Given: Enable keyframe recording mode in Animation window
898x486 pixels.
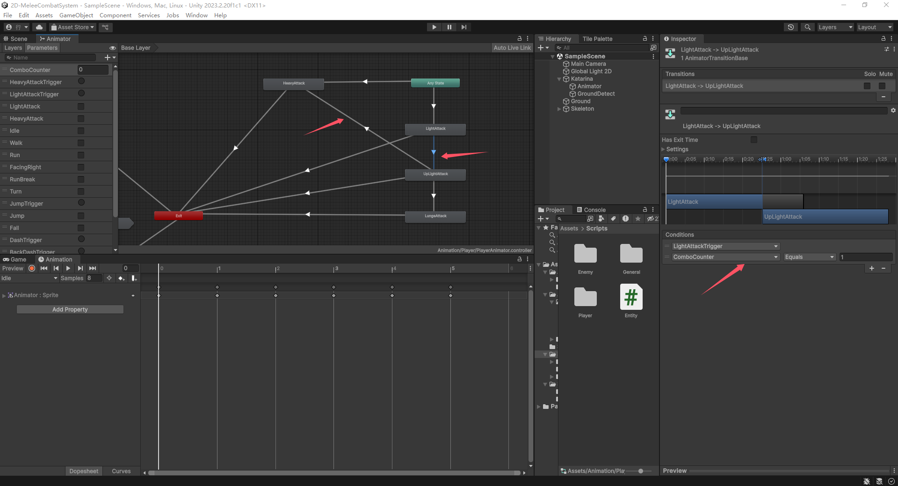Looking at the screenshot, I should [x=32, y=268].
